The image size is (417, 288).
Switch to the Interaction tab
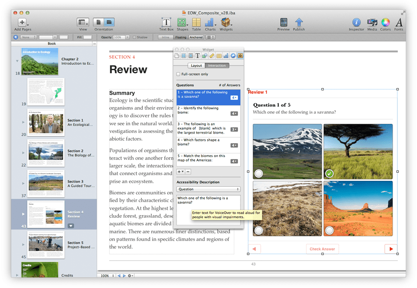pos(217,66)
